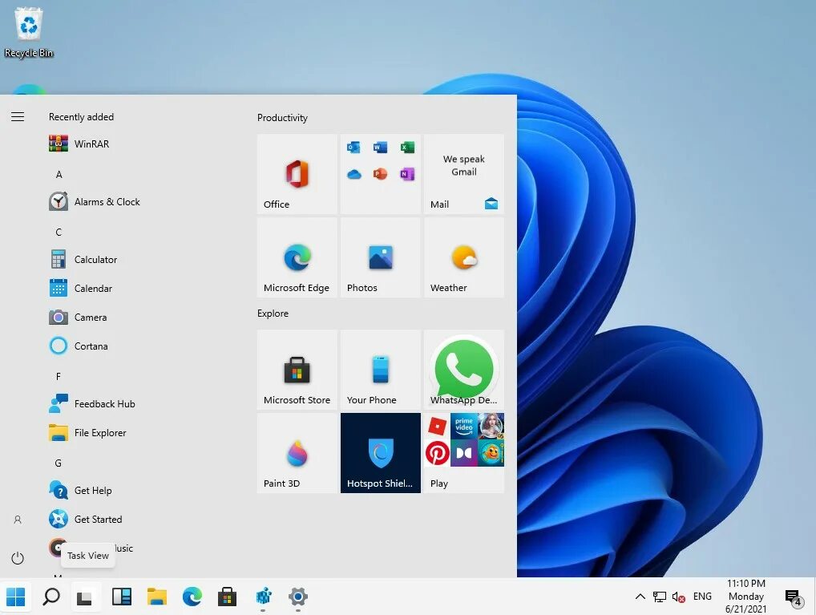Click the Task View taskbar button
816x615 pixels.
[x=85, y=597]
